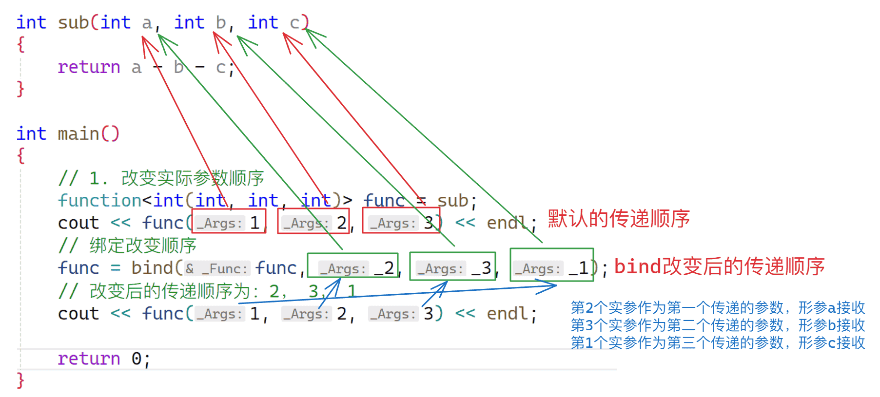Click the function name 'sub' in its definition
Screen dimensions: 880x397
[x=73, y=22]
